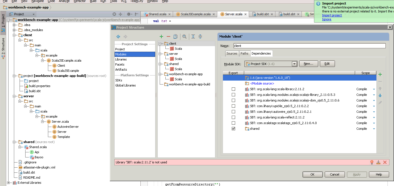This screenshot has width=394, height=186.
Task: Enable export for scalatags dependency
Action: [233, 123]
